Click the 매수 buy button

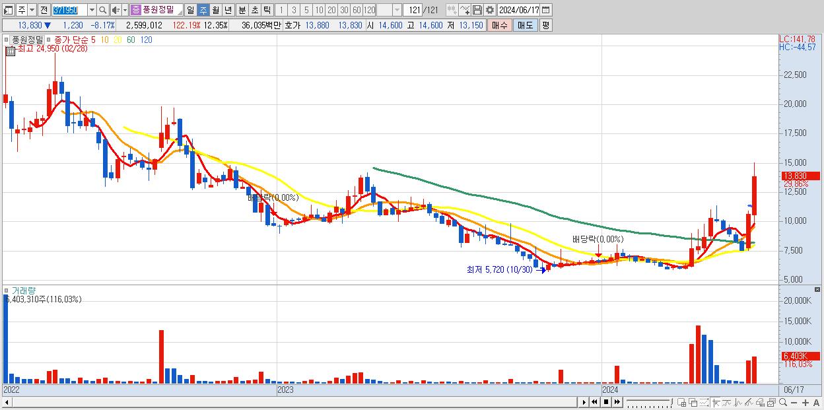pyautogui.click(x=500, y=25)
